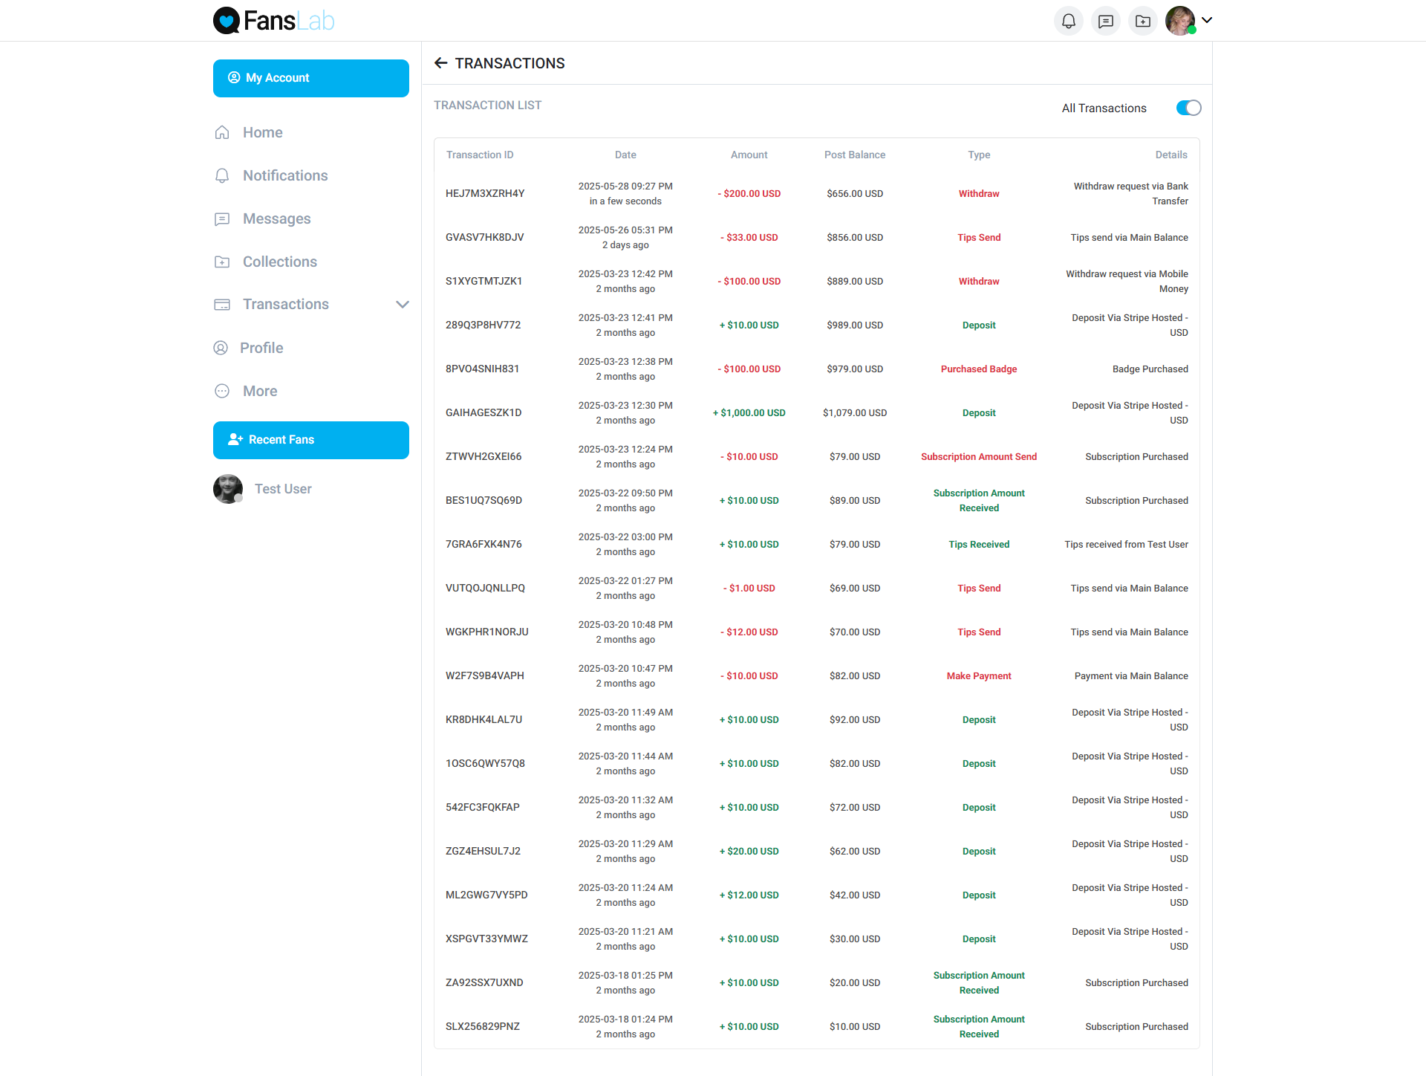
Task: Click the sidebar Notifications bell icon
Action: (222, 175)
